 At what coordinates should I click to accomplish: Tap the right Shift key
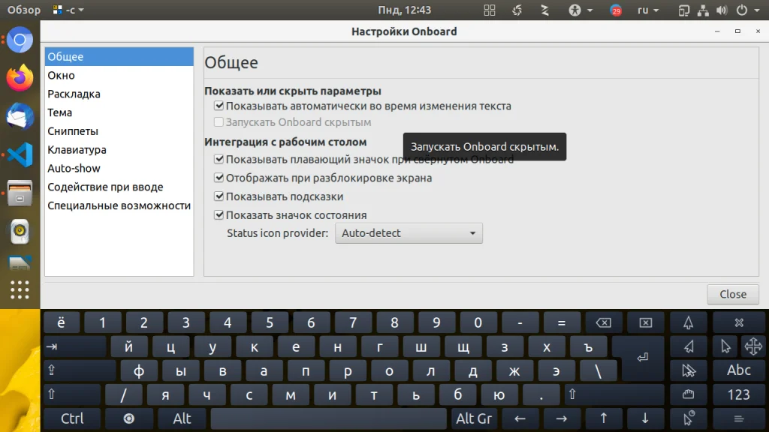614,394
